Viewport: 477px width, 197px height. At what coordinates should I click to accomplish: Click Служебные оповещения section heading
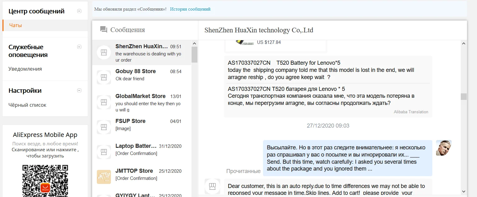[28, 51]
